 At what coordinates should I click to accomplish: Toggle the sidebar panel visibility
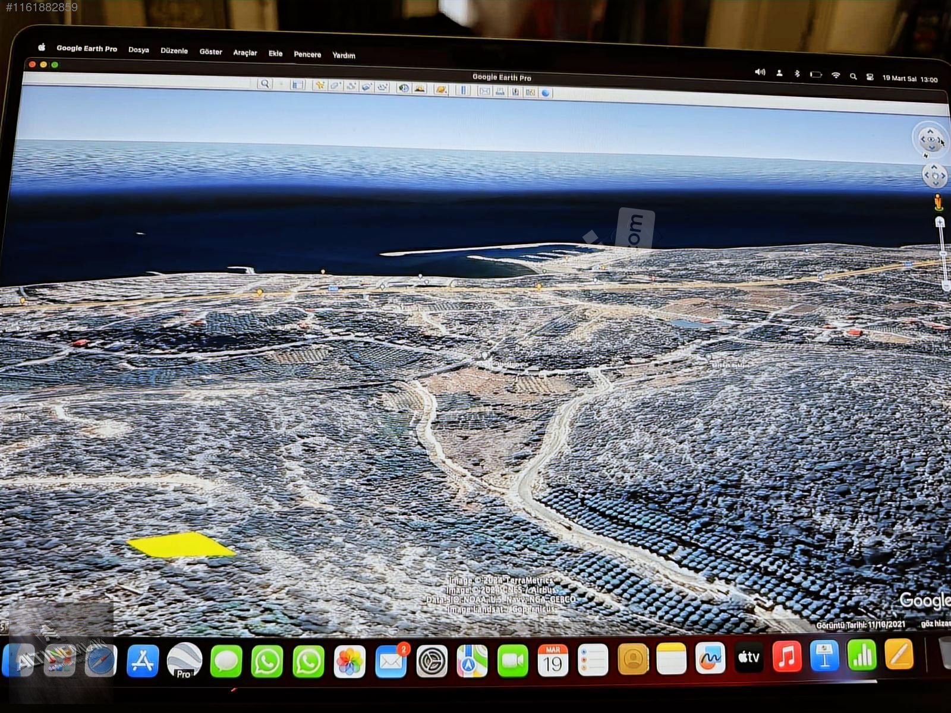pos(297,85)
